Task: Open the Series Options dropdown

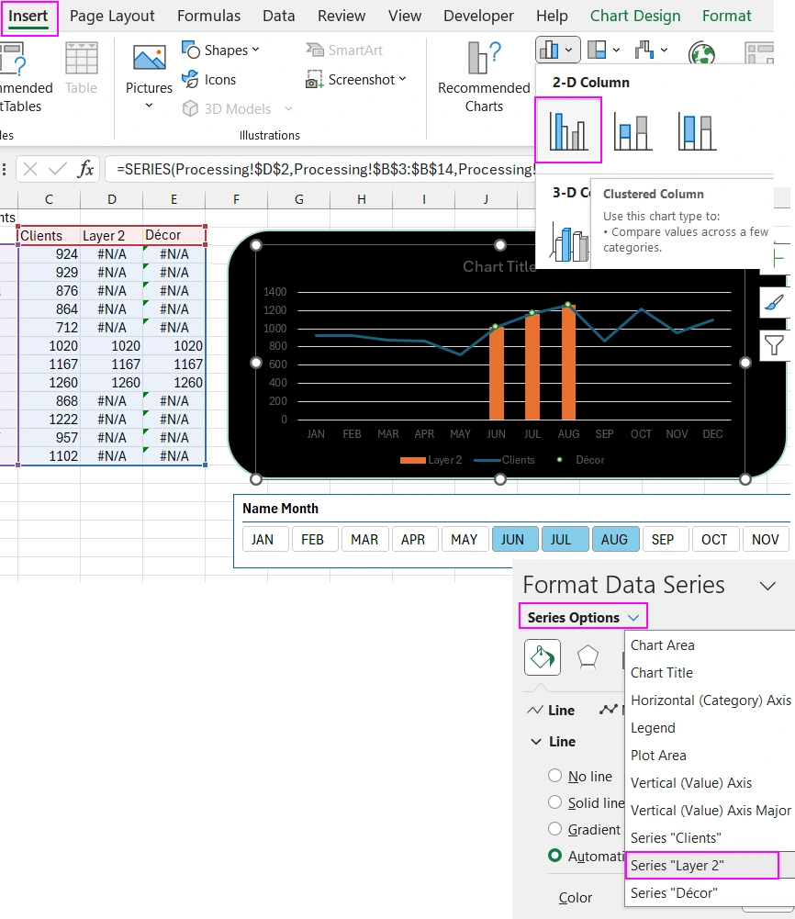Action: point(582,616)
